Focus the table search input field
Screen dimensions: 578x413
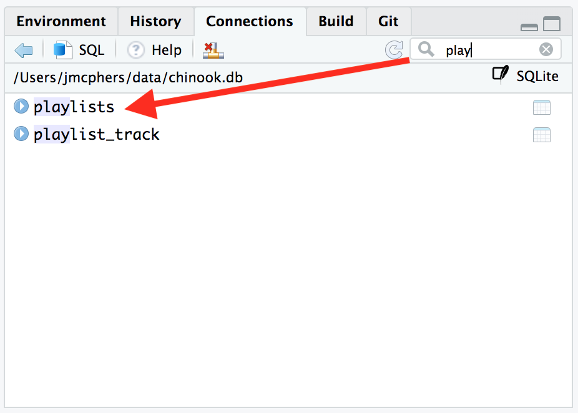(x=487, y=50)
